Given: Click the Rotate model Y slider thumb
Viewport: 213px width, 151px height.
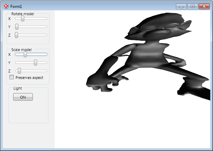Looking at the screenshot, I should 17,27.
